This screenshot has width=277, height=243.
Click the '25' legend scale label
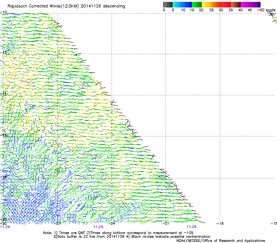click(x=211, y=10)
